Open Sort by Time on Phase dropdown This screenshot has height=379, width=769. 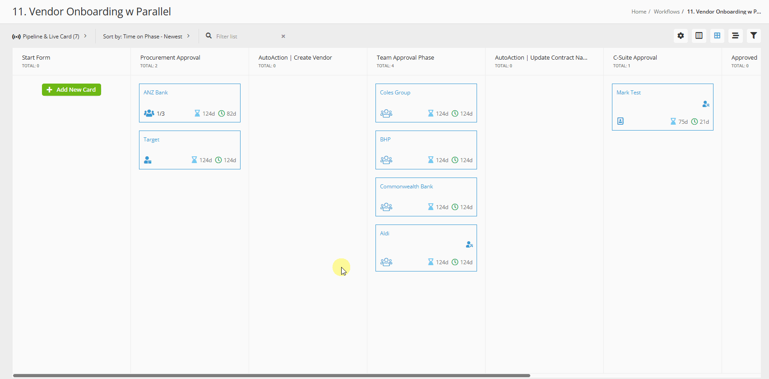[146, 36]
